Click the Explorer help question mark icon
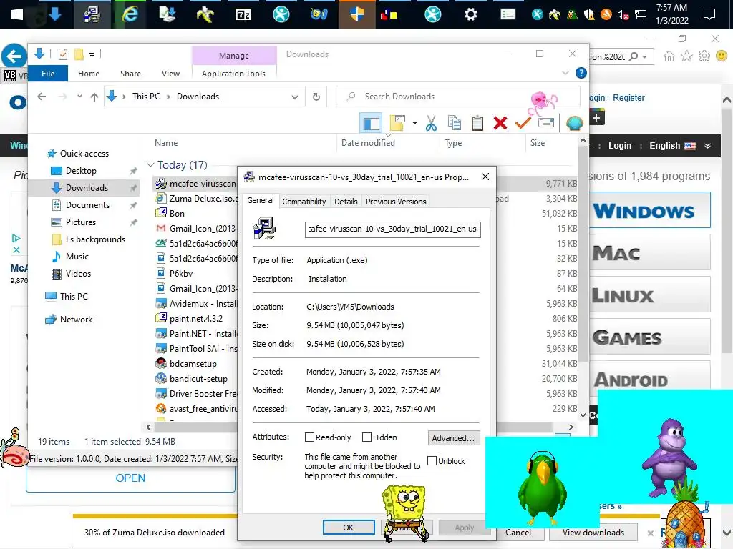This screenshot has width=733, height=549. click(x=581, y=73)
